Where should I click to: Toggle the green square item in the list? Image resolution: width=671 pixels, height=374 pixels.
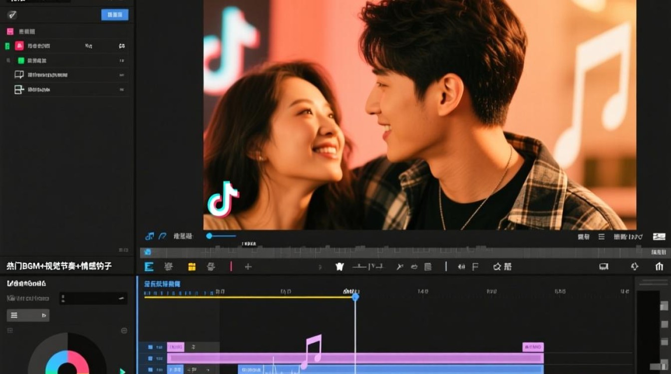click(x=21, y=60)
